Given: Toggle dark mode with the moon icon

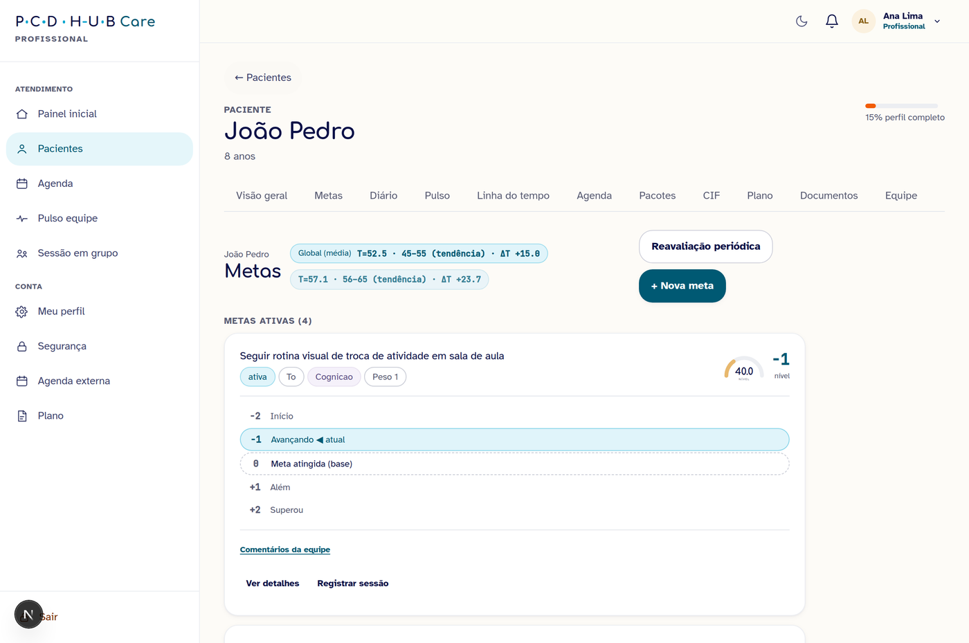Looking at the screenshot, I should pos(802,21).
